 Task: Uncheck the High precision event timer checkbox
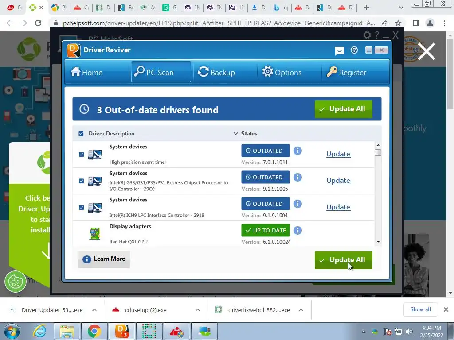[82, 155]
